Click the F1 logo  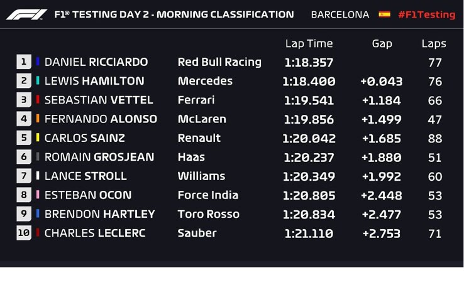(x=26, y=14)
